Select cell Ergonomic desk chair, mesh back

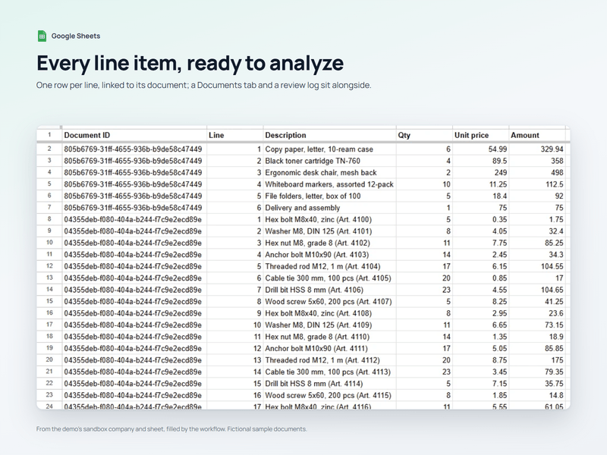tap(330, 173)
